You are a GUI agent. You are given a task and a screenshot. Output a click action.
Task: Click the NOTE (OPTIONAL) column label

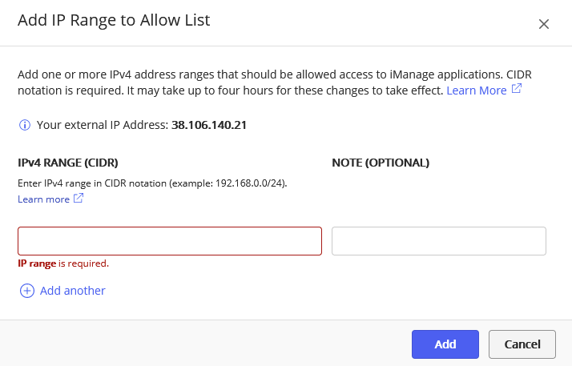(x=381, y=163)
